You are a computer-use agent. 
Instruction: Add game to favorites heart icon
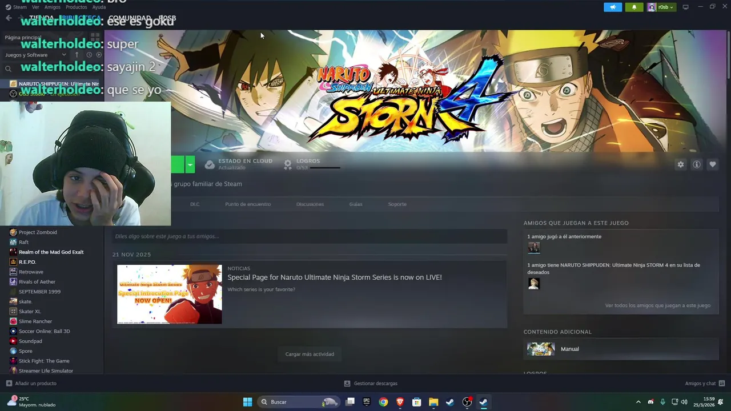pos(713,164)
